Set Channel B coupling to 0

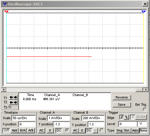82,130
